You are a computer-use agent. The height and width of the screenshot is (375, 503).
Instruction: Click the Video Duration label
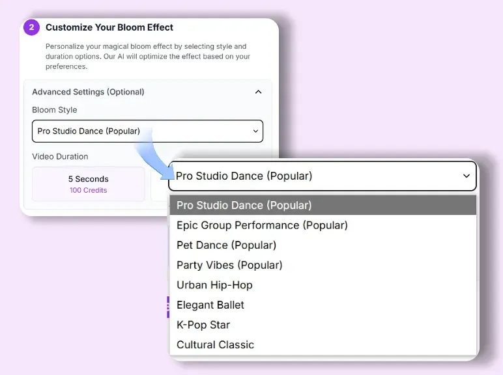[x=60, y=156]
